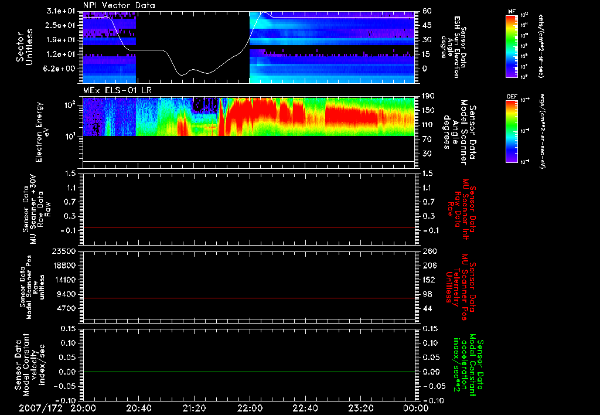This screenshot has width=600, height=415.
Task: Click the Model Scanner Angle degrees label
Action: click(459, 132)
